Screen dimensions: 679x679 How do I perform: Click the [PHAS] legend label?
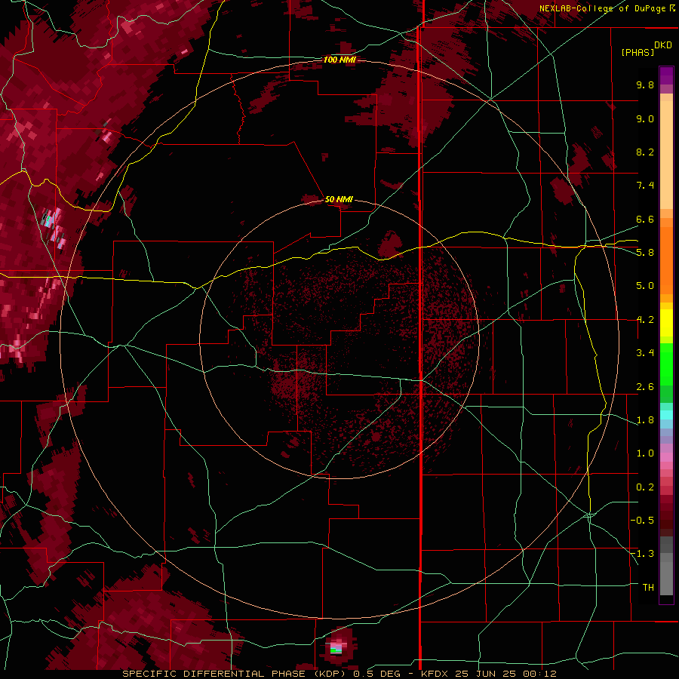[638, 52]
